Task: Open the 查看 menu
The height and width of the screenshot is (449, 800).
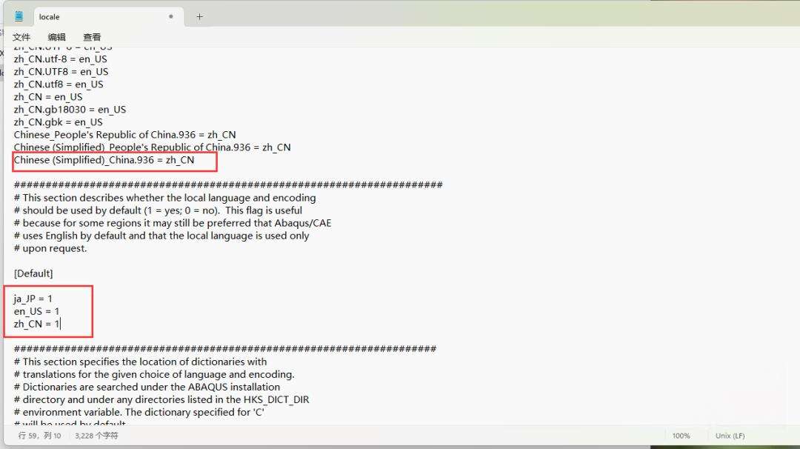Action: tap(92, 37)
